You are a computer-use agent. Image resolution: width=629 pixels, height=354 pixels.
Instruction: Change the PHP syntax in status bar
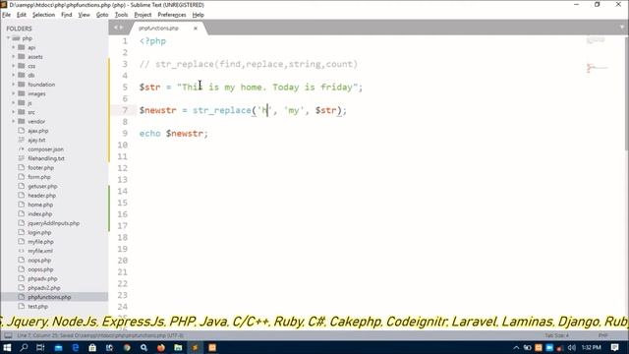coord(602,335)
